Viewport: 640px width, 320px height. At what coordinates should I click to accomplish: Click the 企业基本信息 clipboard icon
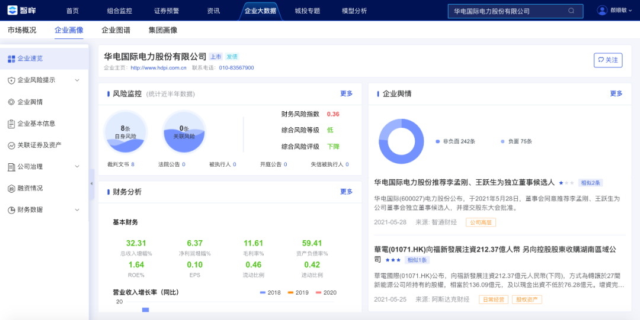pos(11,124)
